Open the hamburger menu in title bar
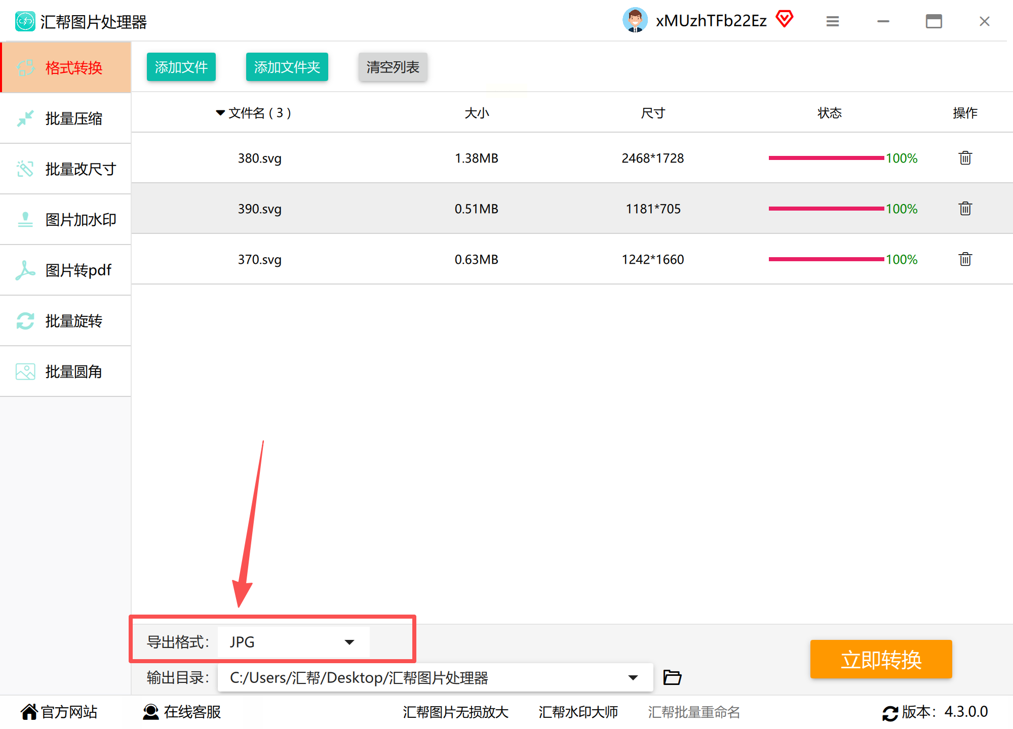This screenshot has height=729, width=1013. [x=833, y=21]
